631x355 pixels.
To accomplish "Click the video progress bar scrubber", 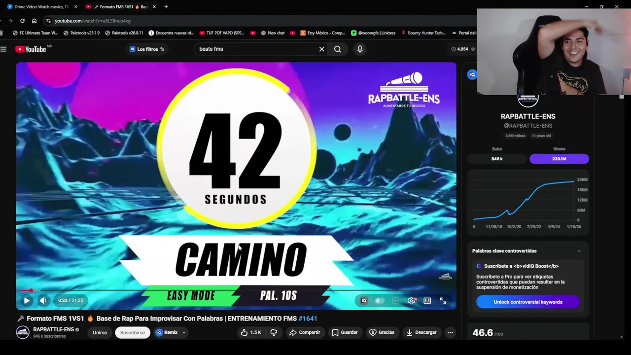I will tap(31, 290).
